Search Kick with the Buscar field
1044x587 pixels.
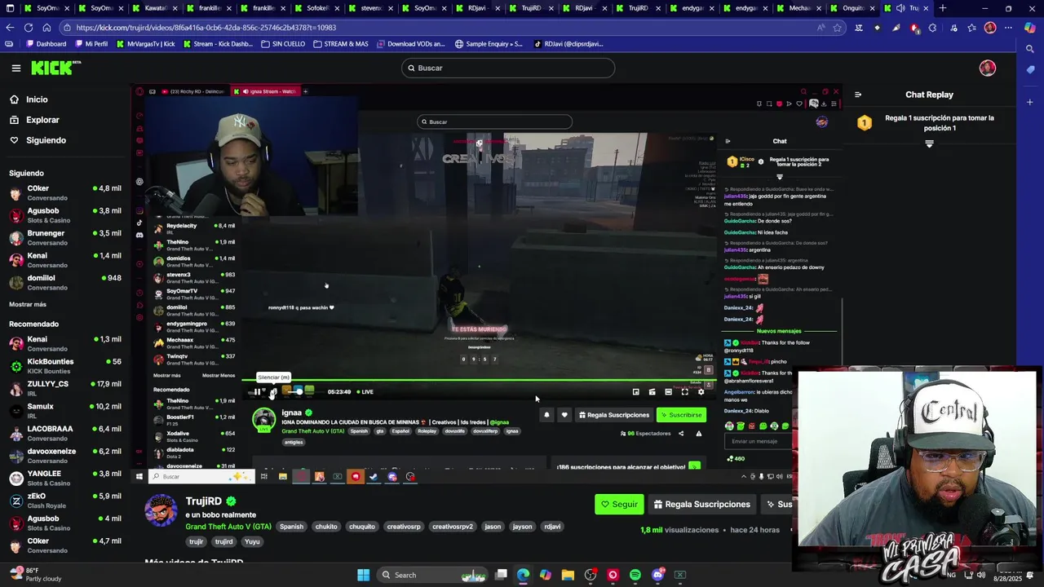[x=507, y=68]
